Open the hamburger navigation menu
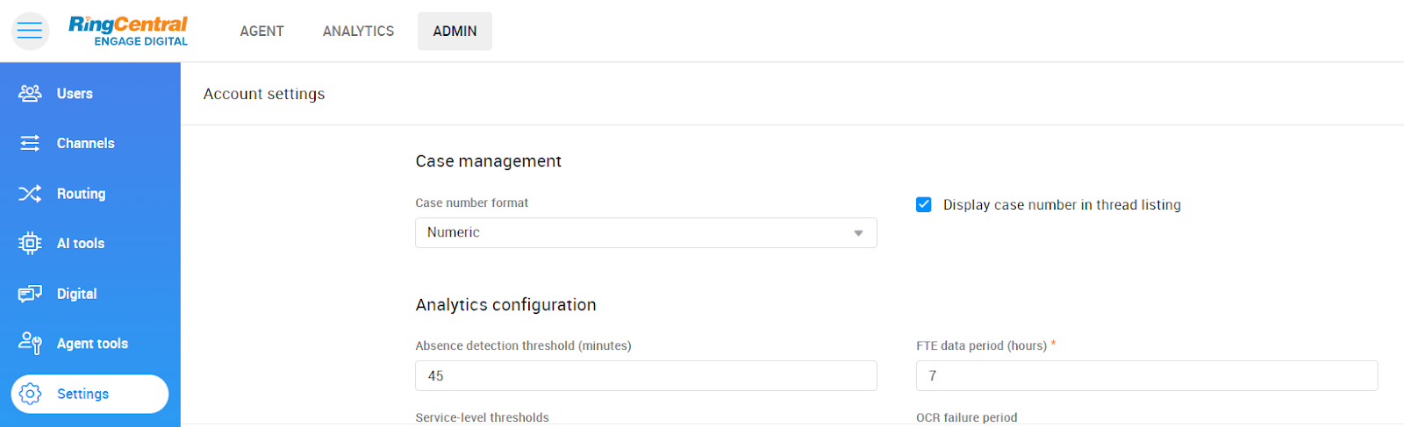 (x=30, y=31)
